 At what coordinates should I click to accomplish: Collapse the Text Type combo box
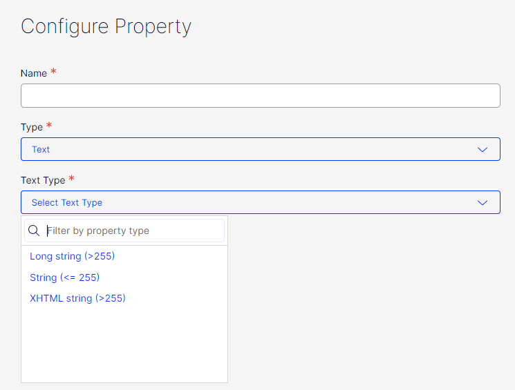tap(260, 202)
